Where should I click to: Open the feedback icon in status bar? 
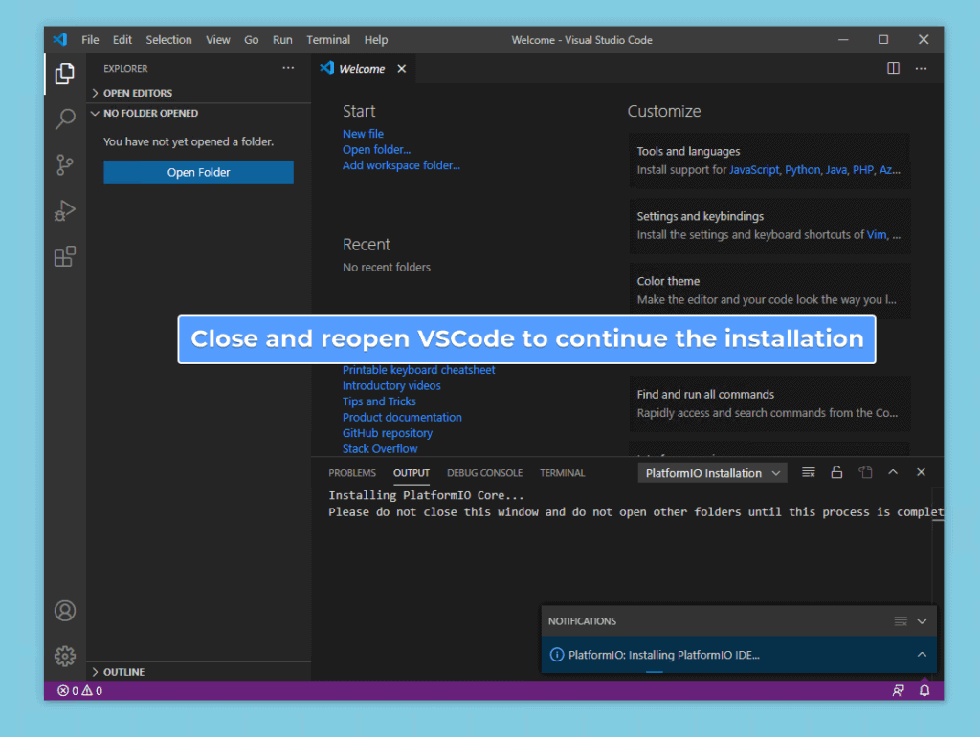point(898,690)
